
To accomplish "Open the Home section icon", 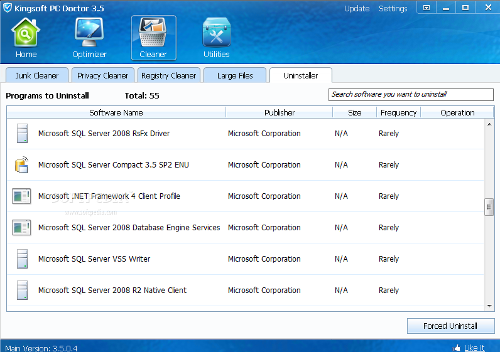I will pyautogui.click(x=26, y=33).
